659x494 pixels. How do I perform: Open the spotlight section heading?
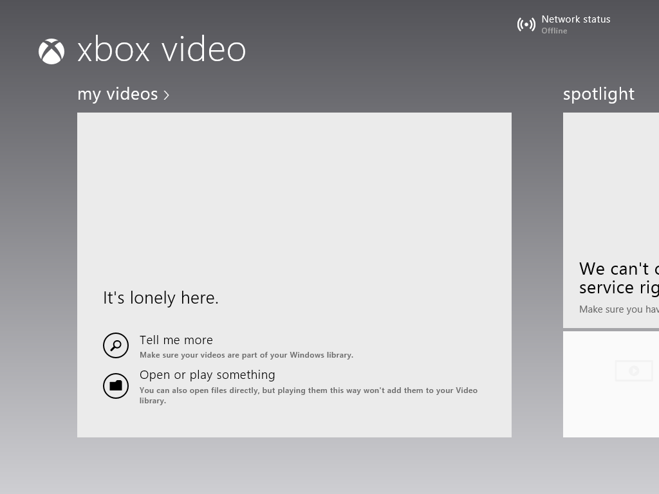[599, 94]
